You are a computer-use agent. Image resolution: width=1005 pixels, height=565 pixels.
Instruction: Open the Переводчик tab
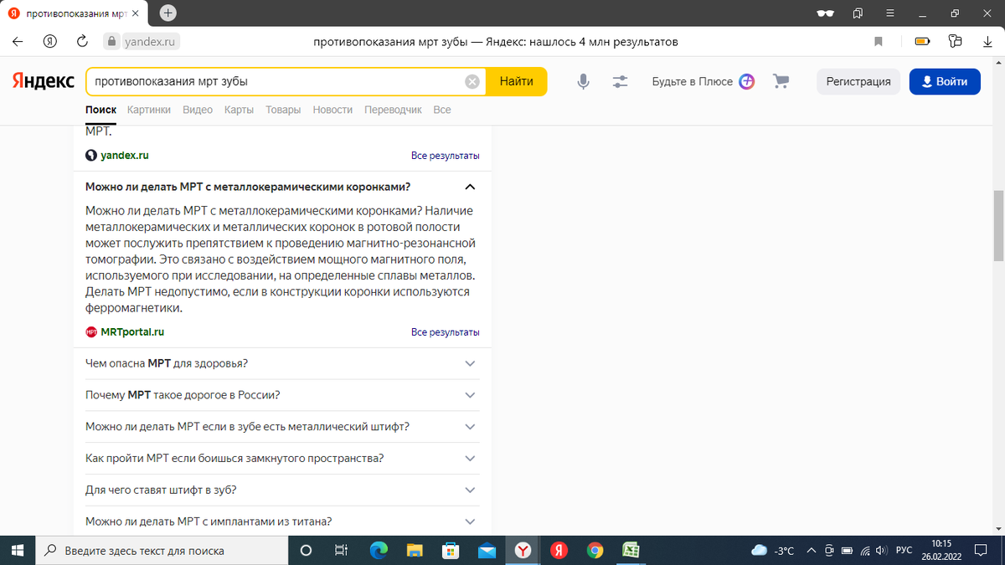click(x=393, y=110)
